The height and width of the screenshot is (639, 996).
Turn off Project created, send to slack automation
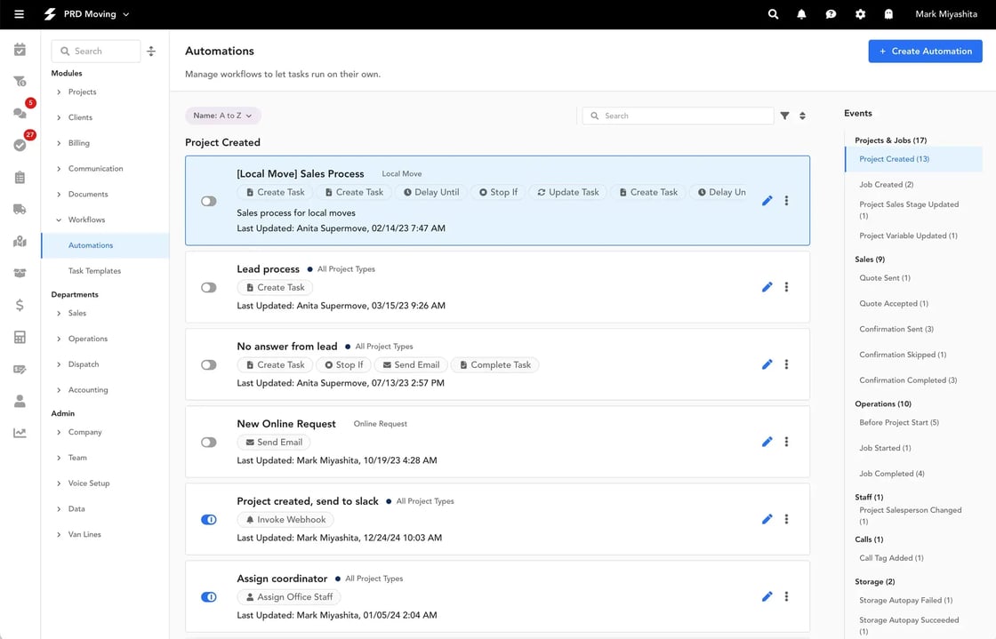pos(208,519)
